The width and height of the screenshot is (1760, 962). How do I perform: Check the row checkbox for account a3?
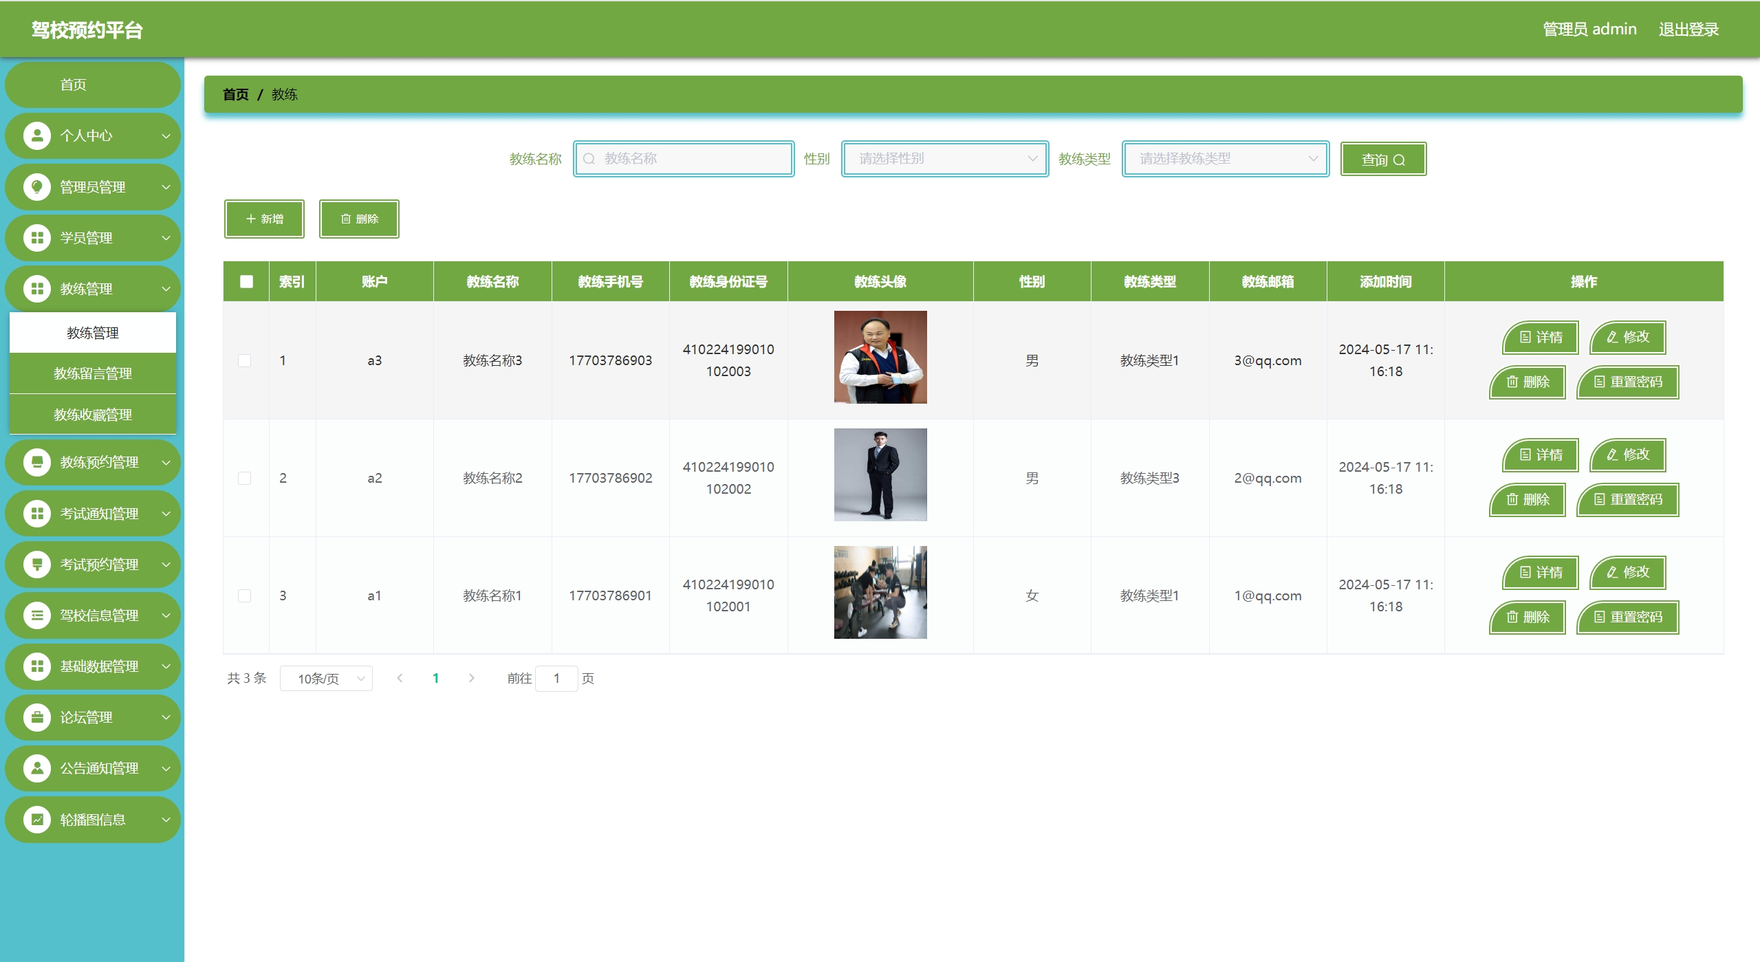(x=244, y=360)
